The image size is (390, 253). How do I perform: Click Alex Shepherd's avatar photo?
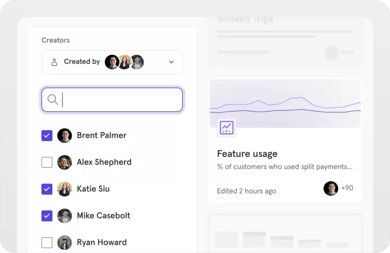pos(64,162)
